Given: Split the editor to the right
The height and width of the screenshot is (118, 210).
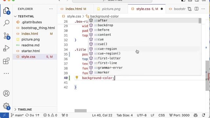Looking at the screenshot, I should coord(197,9).
